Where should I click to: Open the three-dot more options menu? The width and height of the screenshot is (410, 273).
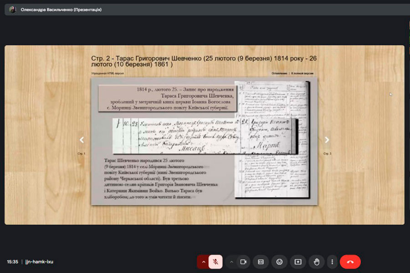pyautogui.click(x=333, y=262)
